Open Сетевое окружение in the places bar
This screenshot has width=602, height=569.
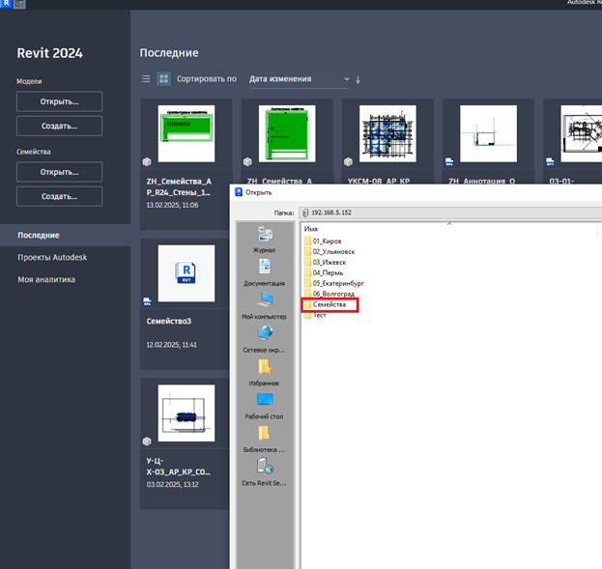tap(264, 339)
